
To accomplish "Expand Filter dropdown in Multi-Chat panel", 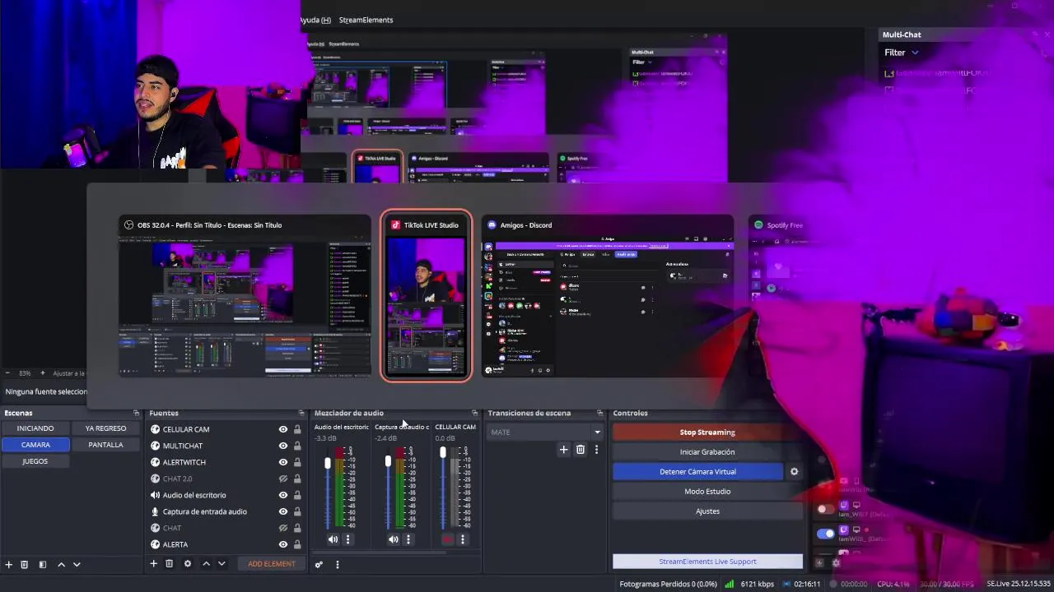I will click(901, 53).
